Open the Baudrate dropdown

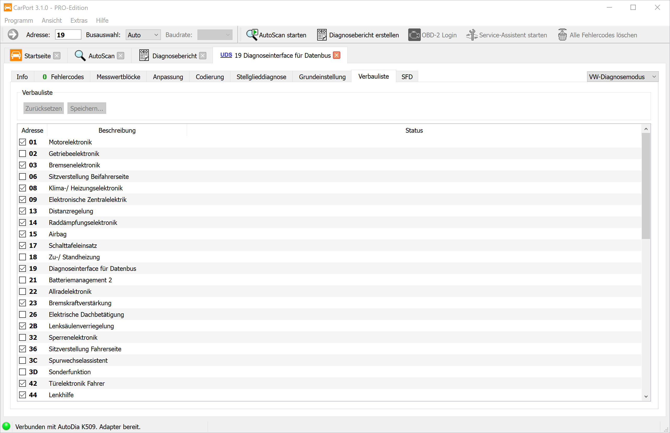click(214, 35)
